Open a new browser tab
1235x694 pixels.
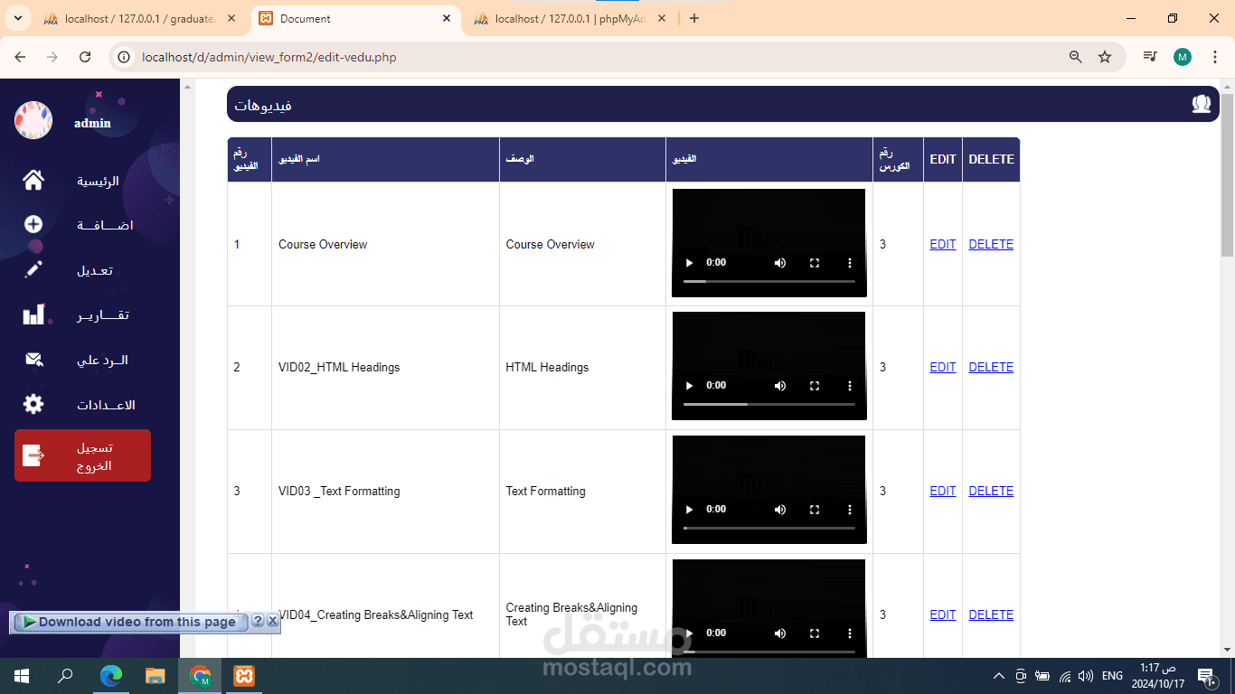tap(694, 19)
